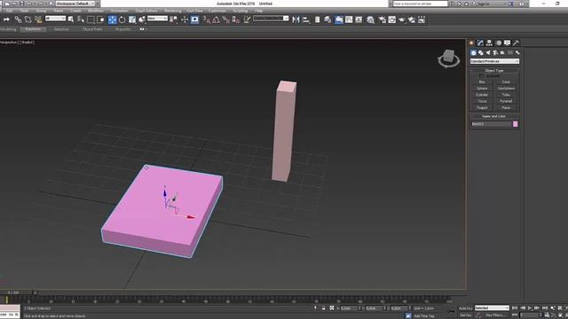Screen dimensions: 568x319
Task: Click the Cylinder primitive button
Action: click(x=482, y=95)
